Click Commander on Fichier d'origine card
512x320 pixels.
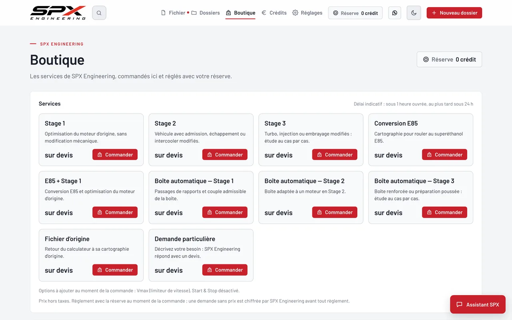pos(115,270)
